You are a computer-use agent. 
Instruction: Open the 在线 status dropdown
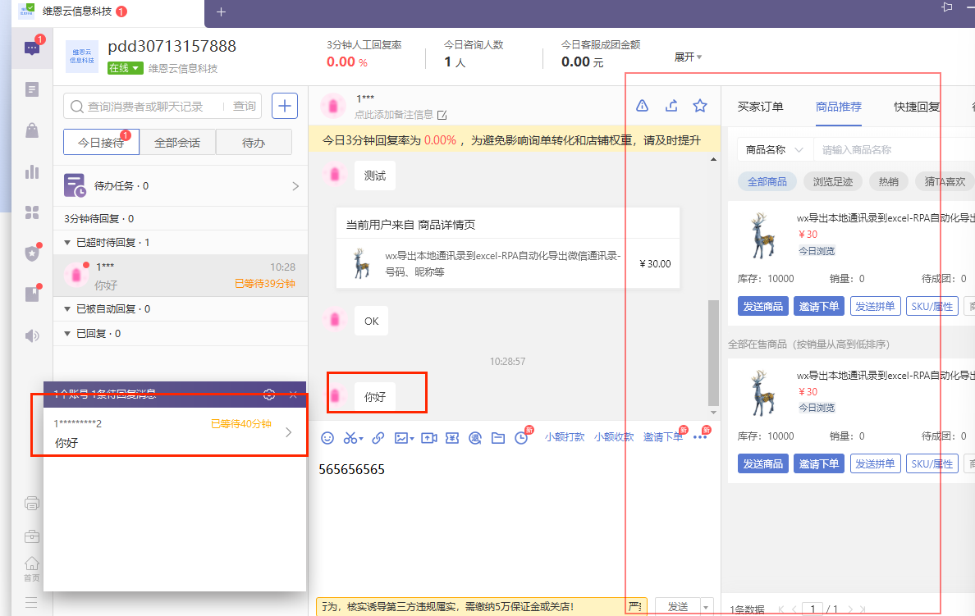(x=126, y=69)
